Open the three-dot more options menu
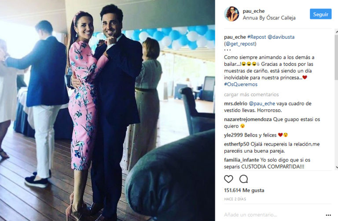 click(328, 215)
